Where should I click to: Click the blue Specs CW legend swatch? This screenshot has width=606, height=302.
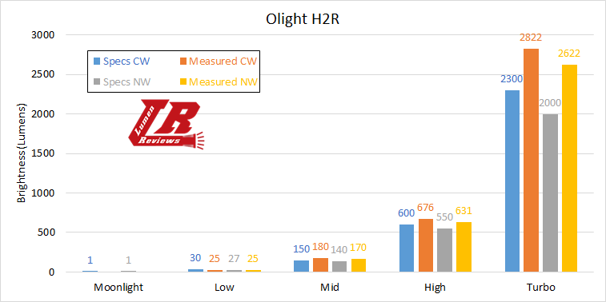[x=97, y=61]
